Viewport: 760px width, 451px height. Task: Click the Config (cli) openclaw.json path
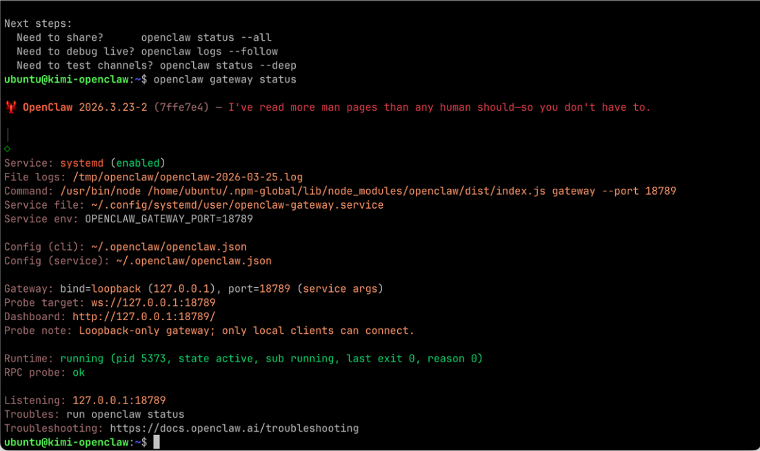(x=169, y=247)
